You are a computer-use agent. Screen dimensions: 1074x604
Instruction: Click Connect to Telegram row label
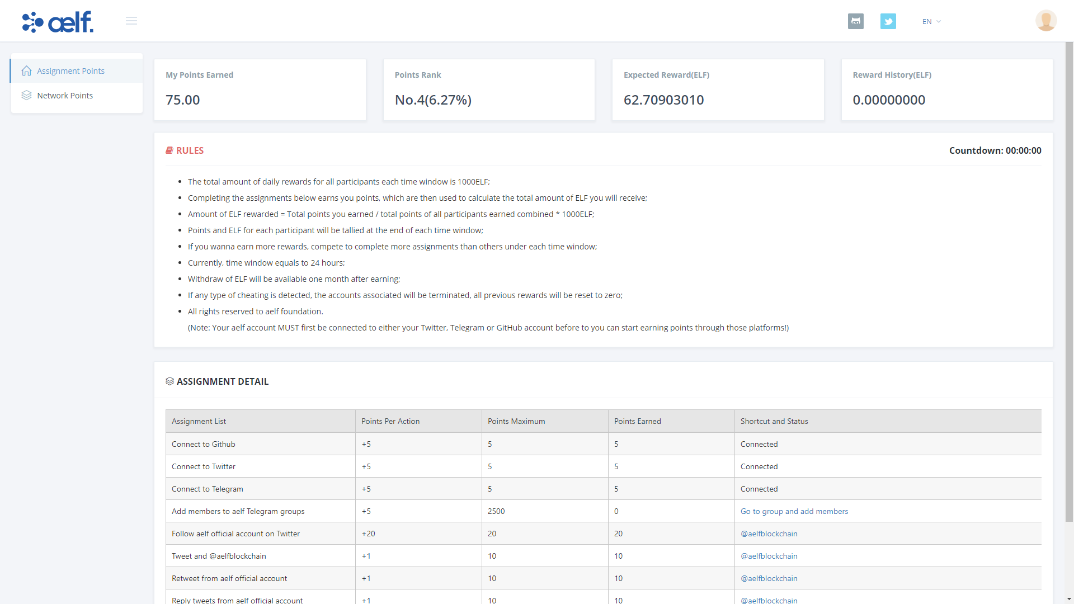(207, 489)
